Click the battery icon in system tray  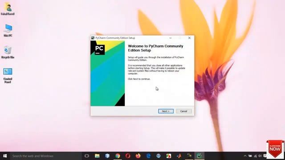[250, 156]
